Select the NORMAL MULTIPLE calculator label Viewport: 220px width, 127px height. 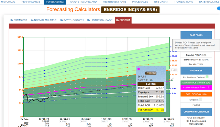pyautogui.click(x=45, y=20)
